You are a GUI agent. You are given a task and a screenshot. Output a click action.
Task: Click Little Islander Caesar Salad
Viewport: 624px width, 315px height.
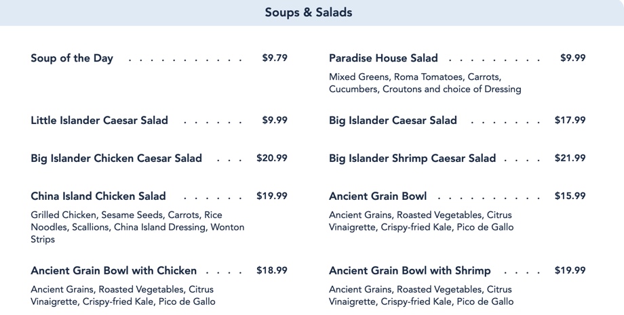(99, 121)
